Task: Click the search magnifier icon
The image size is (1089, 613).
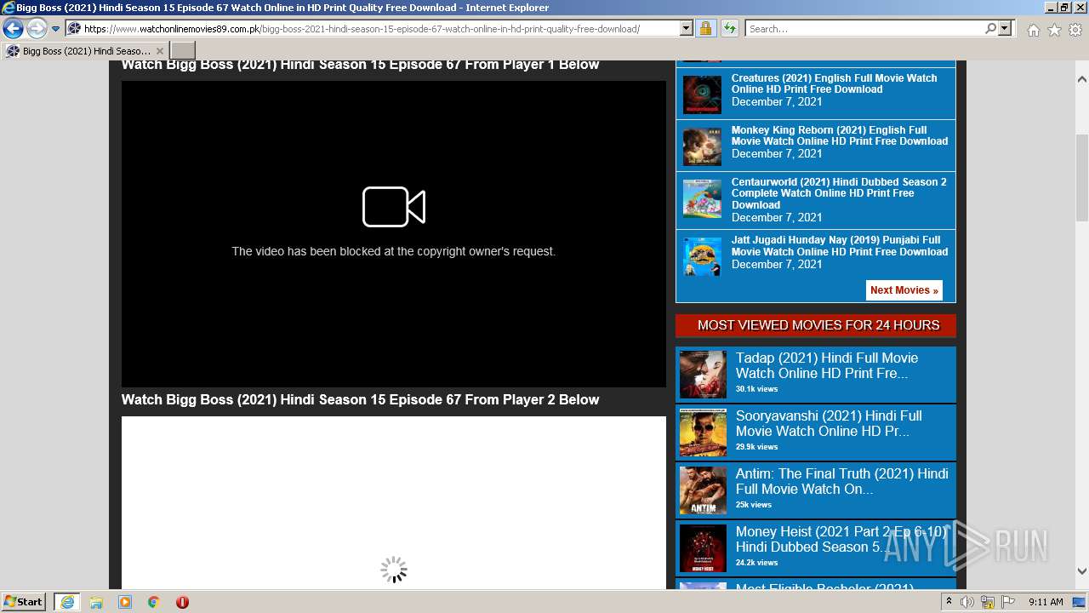Action: click(990, 29)
